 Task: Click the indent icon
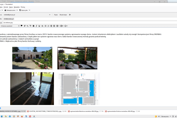pyautogui.click(x=54, y=26)
